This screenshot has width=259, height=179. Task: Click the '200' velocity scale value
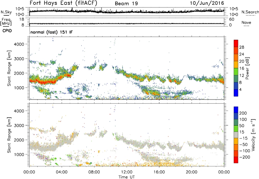[243, 113]
